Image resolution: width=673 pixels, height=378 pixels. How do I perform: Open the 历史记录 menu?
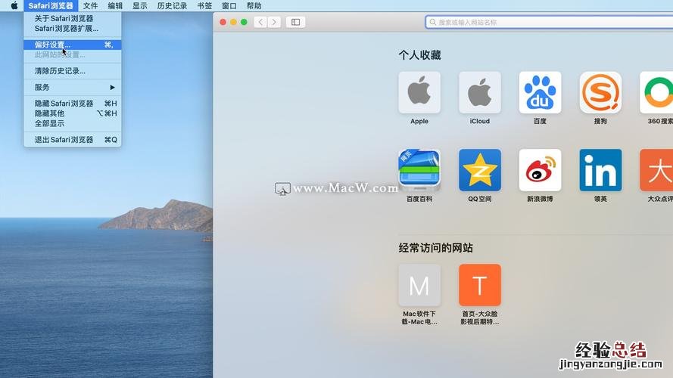coord(172,5)
